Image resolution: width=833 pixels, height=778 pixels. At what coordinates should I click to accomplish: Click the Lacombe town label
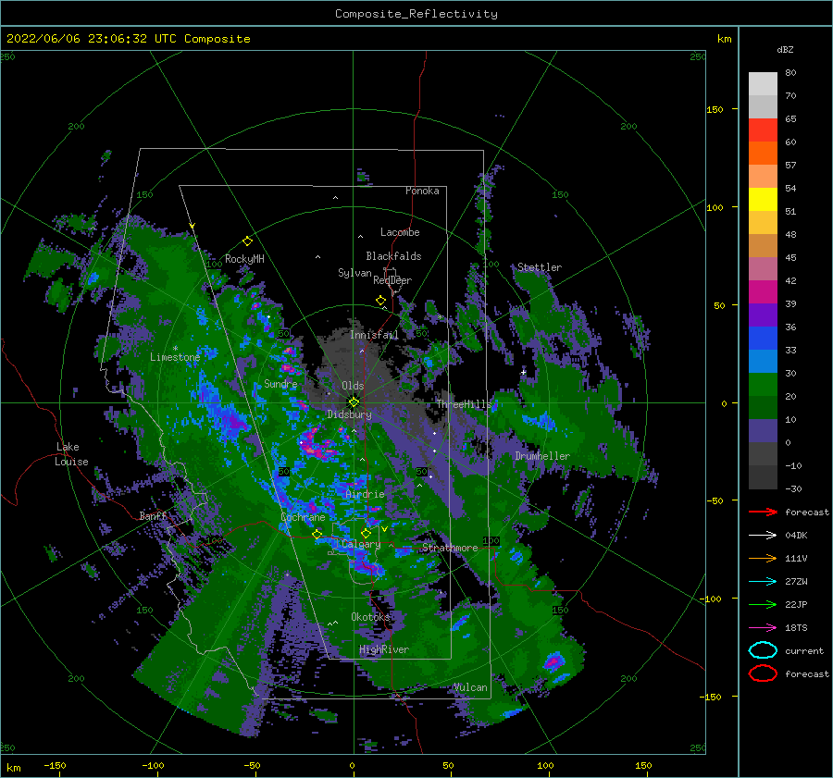tap(400, 232)
